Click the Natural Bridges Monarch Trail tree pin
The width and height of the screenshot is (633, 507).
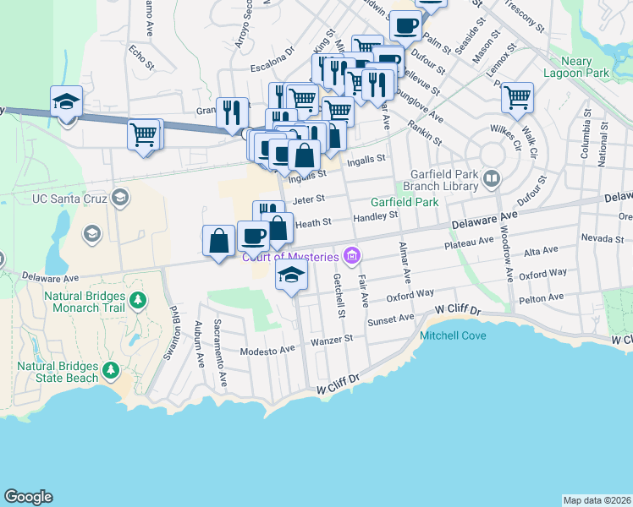point(138,301)
